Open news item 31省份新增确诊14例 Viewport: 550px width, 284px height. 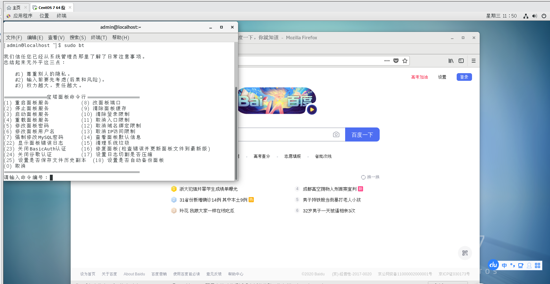click(213, 200)
